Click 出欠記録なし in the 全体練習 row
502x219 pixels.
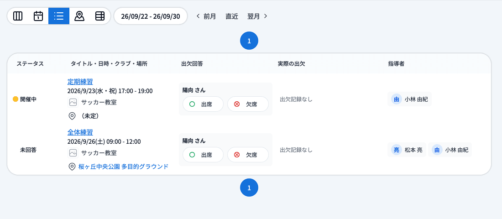[x=296, y=150]
